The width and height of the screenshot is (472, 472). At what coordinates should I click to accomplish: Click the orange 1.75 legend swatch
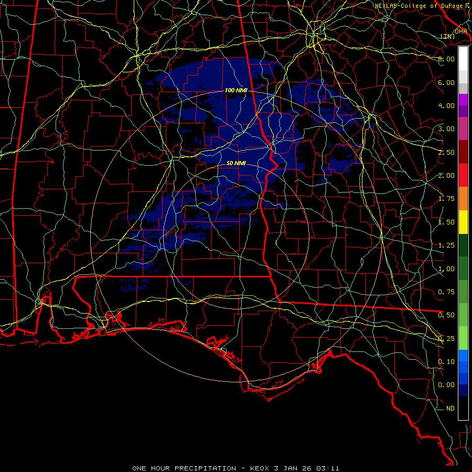point(463,199)
